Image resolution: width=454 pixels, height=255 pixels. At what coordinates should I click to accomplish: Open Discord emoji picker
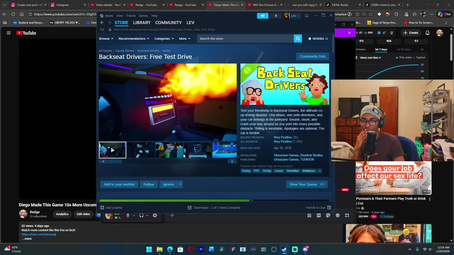pyautogui.click(x=338, y=215)
